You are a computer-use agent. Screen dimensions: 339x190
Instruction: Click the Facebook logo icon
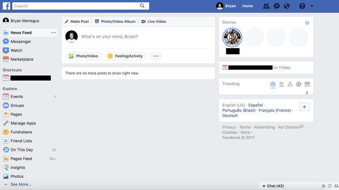[6, 6]
